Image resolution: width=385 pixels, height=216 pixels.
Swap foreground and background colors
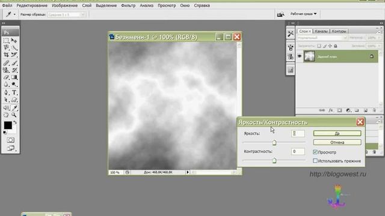15,122
